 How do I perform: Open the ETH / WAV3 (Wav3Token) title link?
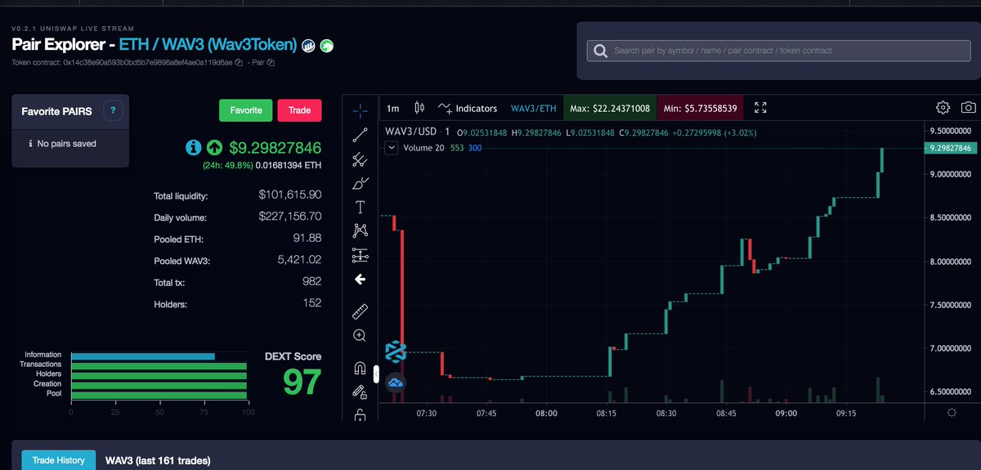point(208,46)
